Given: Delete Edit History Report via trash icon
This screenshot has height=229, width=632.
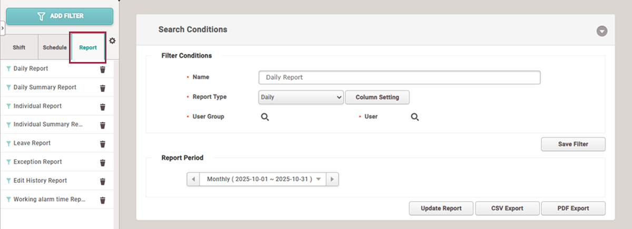Looking at the screenshot, I should coord(103,181).
